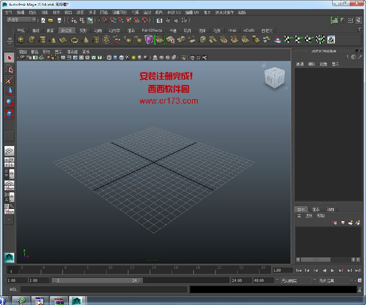The width and height of the screenshot is (366, 305).
Task: Select the polygon sphere icon on the shelf
Action: pos(21,40)
